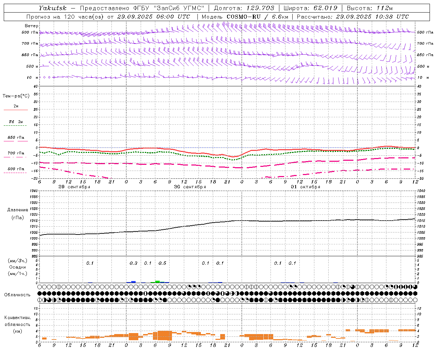The height and width of the screenshot is (348, 435).
Task: Click the (мм/1ч.) precipitation unit label
Action: click(x=18, y=274)
